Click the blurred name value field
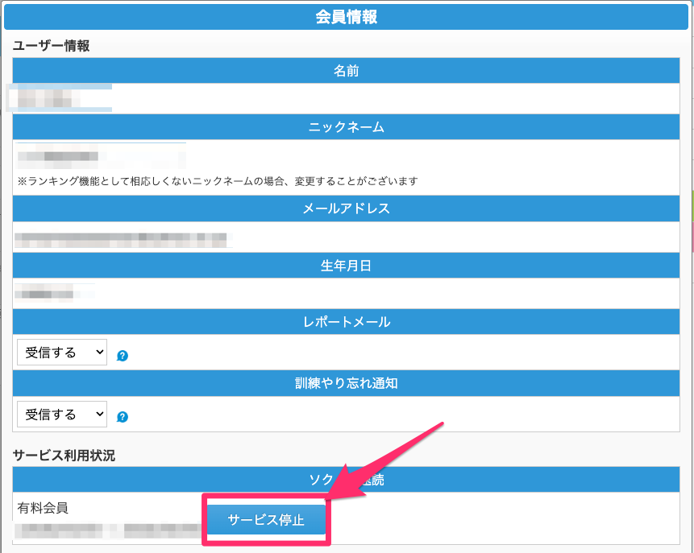This screenshot has height=553, width=694. 58,98
